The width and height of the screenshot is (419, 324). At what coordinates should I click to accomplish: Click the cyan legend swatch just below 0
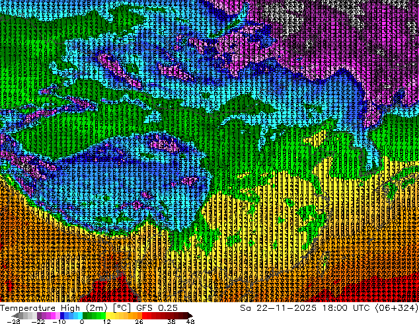coord(80,315)
